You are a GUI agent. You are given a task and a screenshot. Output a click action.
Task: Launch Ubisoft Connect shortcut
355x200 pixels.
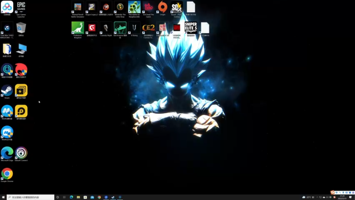coord(21,154)
